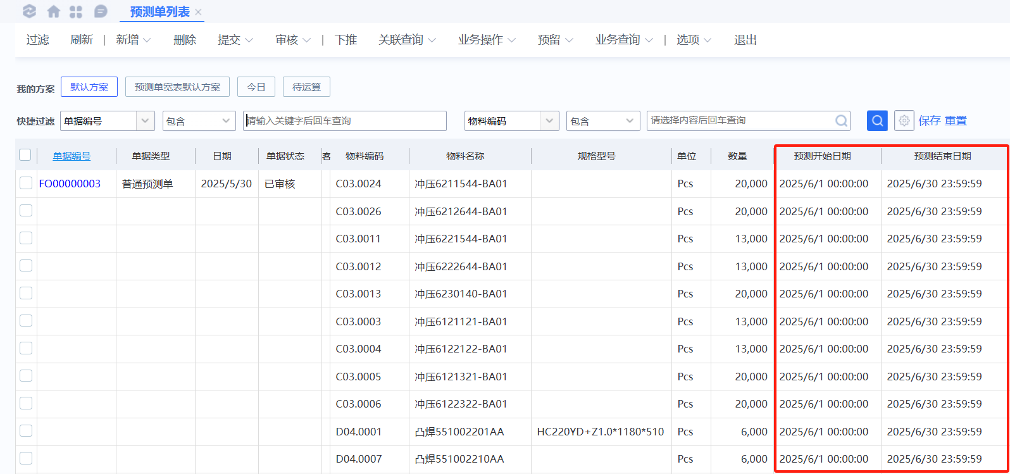
Task: Click the blue search magnifier button
Action: 877,120
